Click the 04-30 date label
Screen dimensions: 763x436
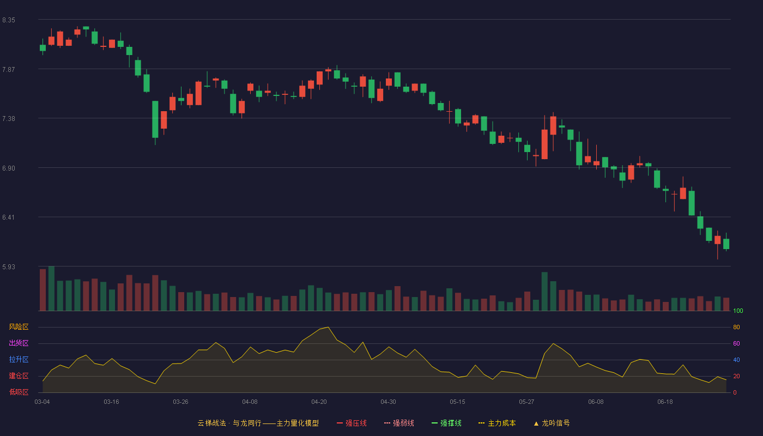tap(388, 402)
